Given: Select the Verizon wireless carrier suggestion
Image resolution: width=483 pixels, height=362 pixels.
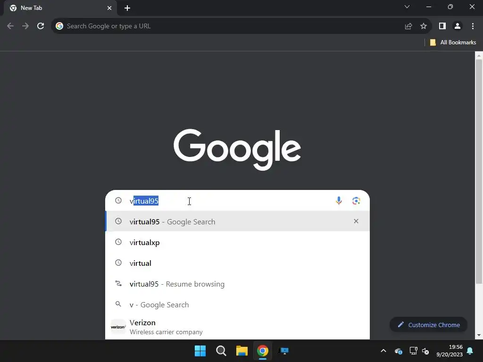Looking at the screenshot, I should (237, 327).
